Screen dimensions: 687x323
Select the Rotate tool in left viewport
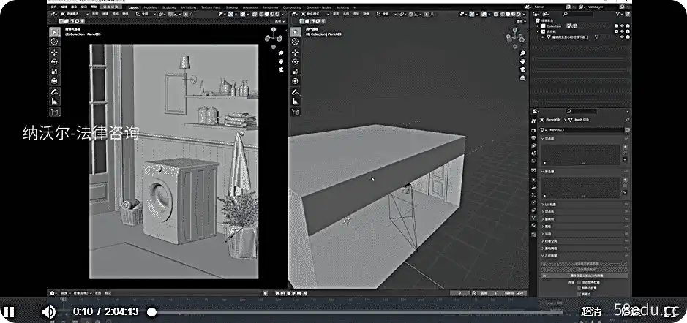click(54, 61)
